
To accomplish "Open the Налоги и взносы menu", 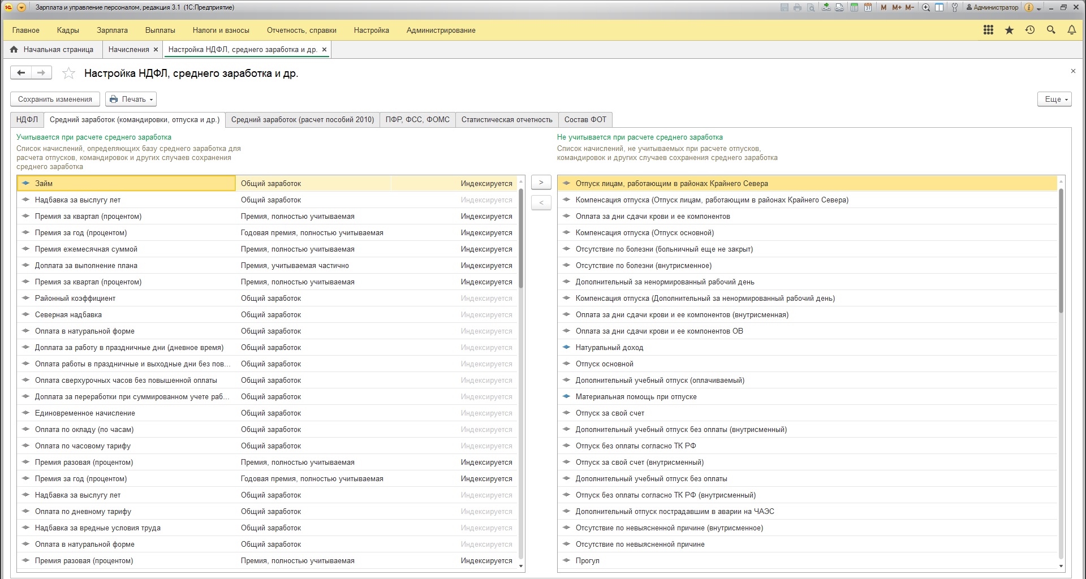I will [x=221, y=30].
